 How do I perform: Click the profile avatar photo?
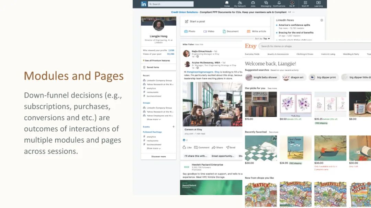158,25
